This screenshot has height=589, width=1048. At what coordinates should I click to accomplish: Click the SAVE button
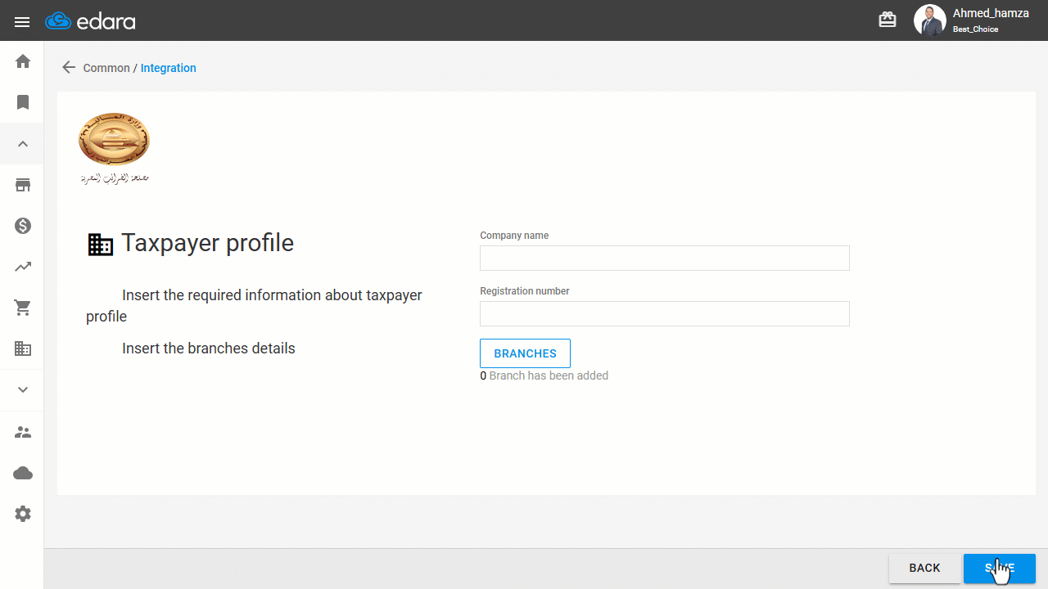1000,568
